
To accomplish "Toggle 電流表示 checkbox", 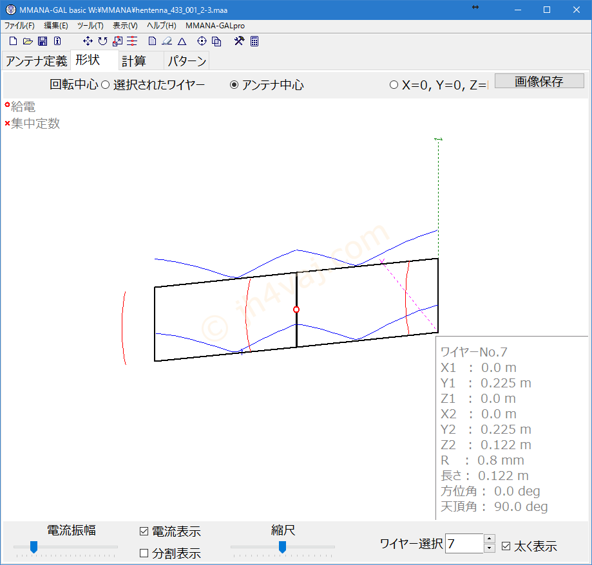I will [x=170, y=532].
